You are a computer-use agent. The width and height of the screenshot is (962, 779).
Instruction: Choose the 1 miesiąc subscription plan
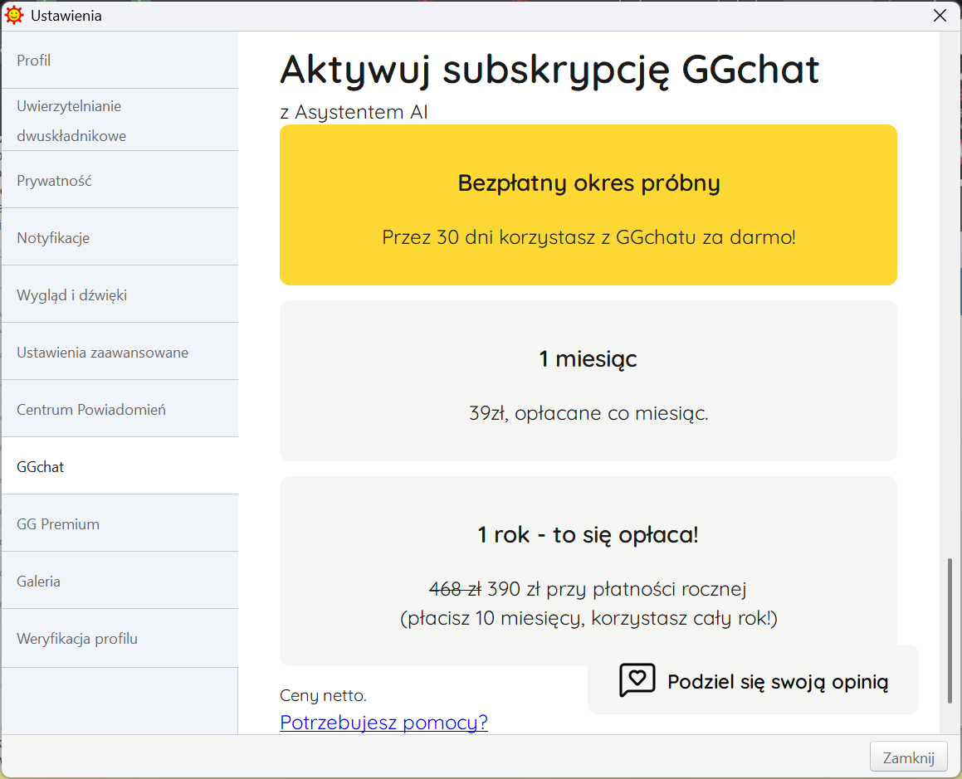tap(588, 381)
